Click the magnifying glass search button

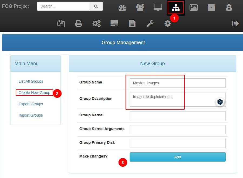[x=96, y=6]
